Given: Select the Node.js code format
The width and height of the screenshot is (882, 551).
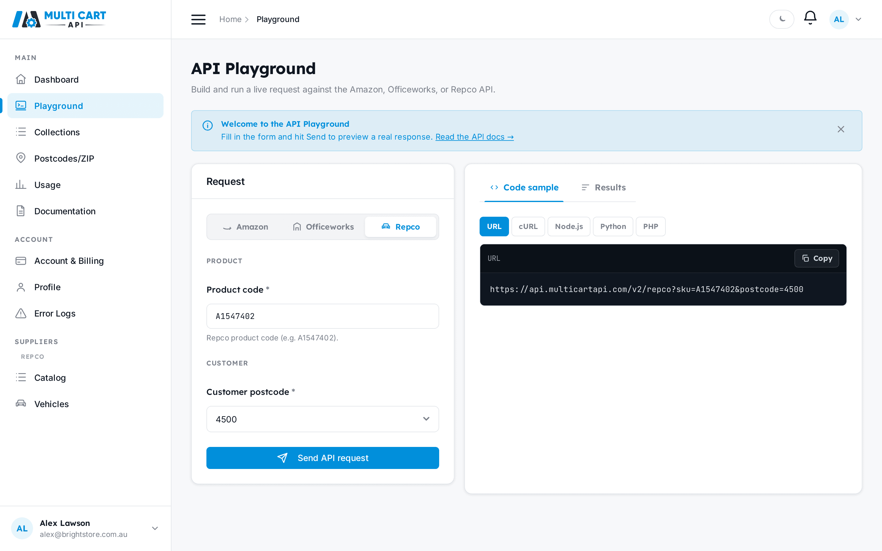Looking at the screenshot, I should (x=569, y=226).
